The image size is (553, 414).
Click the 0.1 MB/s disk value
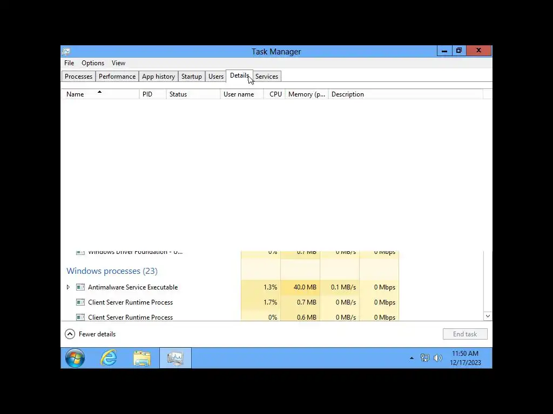[343, 287]
